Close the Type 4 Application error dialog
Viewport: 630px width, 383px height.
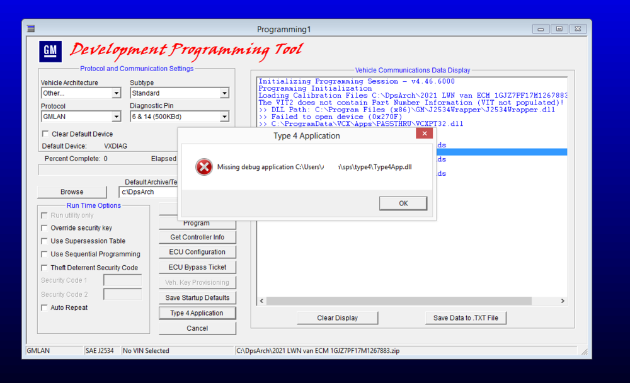424,134
